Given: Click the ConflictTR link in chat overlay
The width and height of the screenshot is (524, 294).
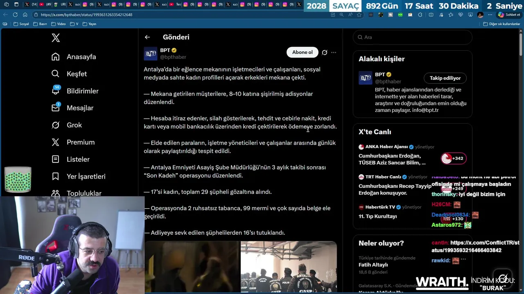Looking at the screenshot, I should pyautogui.click(x=475, y=246).
